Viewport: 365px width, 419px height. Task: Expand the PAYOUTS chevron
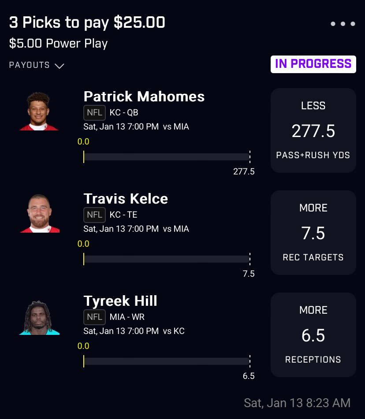59,66
